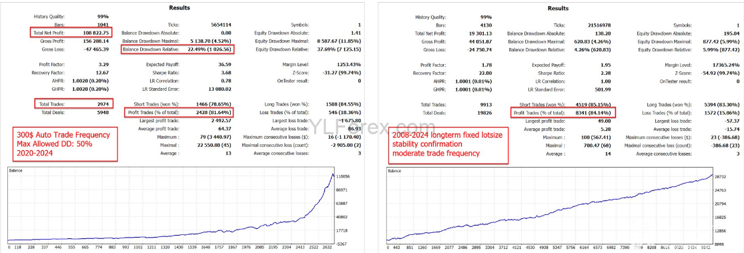The width and height of the screenshot is (744, 253).
Task: Click Loss Trades value 1572 (15.86%)
Action: point(723,112)
